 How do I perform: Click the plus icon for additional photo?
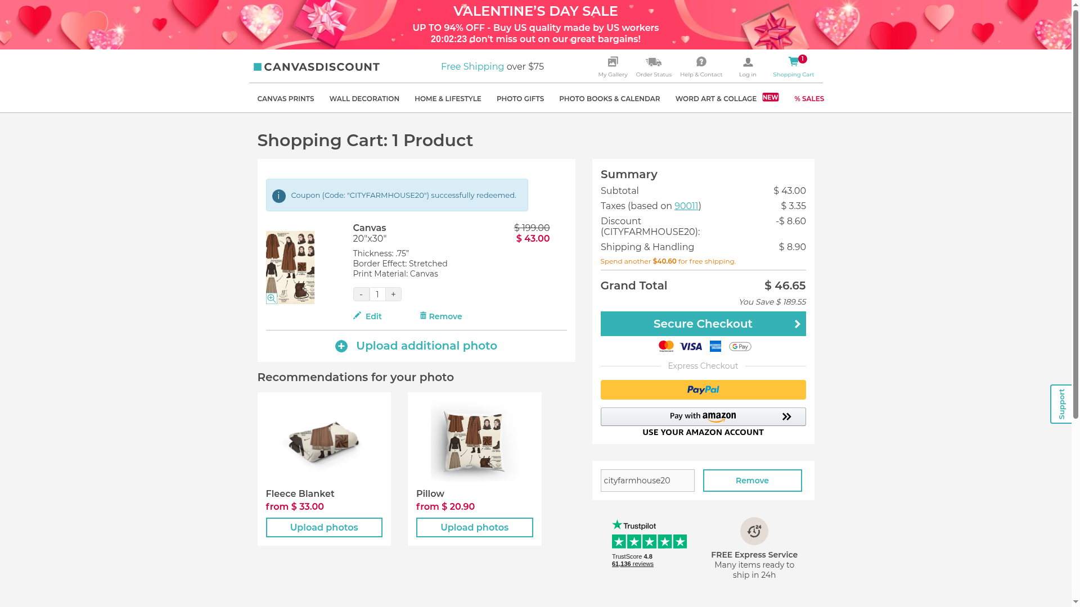point(341,346)
